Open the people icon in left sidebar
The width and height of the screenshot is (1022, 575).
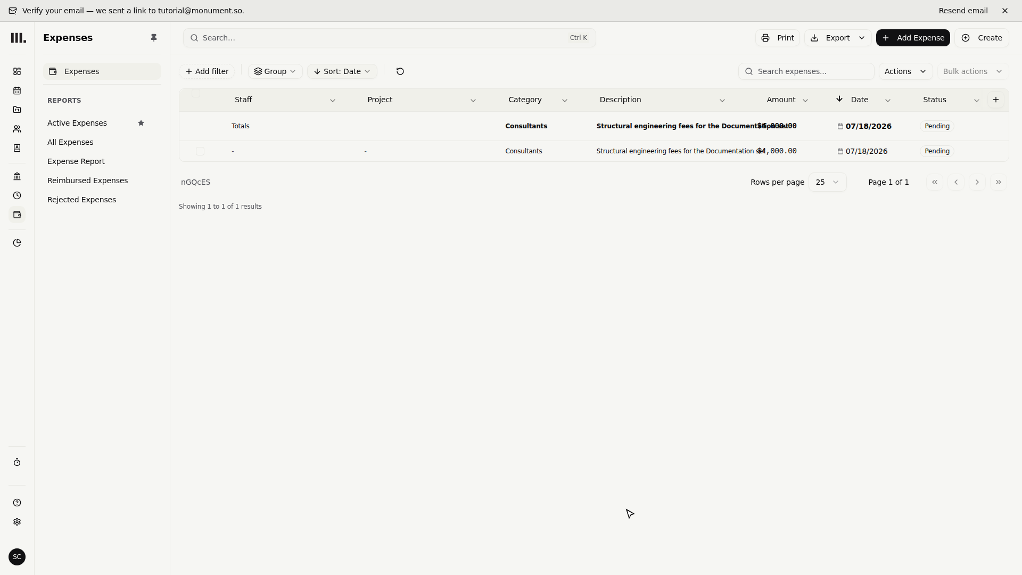(17, 129)
